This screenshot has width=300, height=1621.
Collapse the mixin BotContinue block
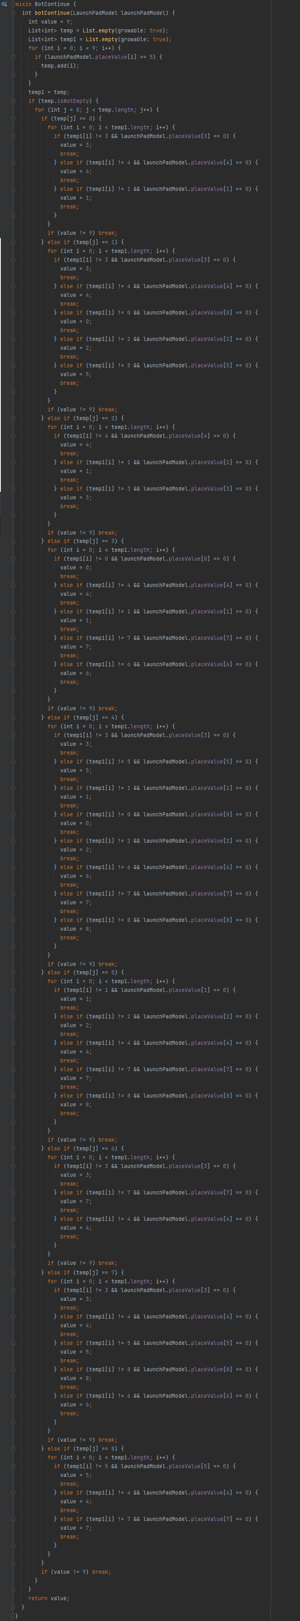[x=12, y=4]
